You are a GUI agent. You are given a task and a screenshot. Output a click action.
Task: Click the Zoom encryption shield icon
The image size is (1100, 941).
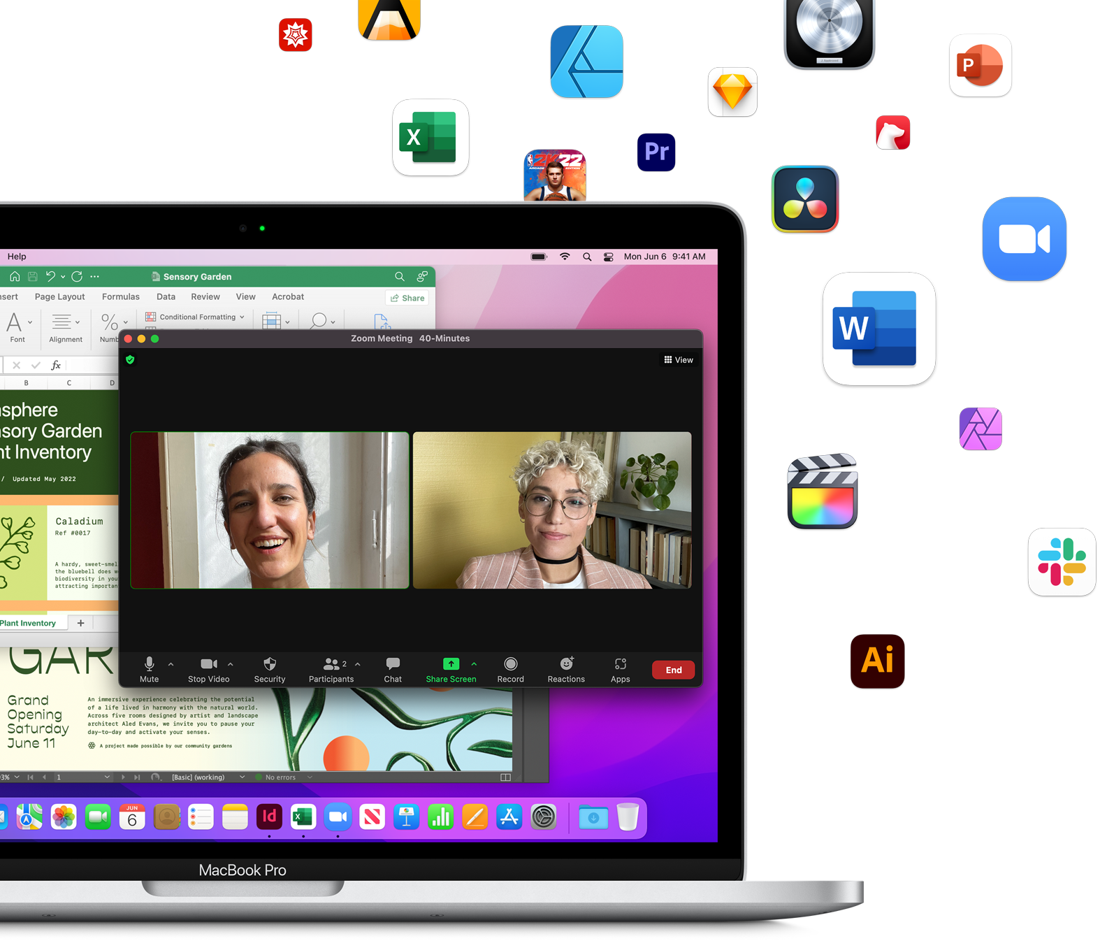(x=130, y=359)
